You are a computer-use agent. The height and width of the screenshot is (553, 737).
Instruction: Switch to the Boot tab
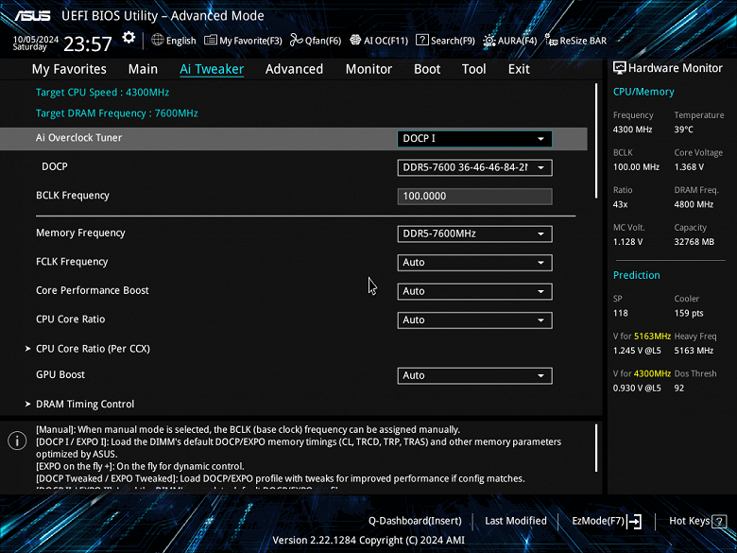point(427,69)
